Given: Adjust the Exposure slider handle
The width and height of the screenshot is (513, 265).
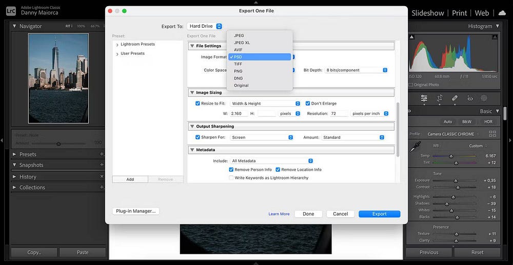Looking at the screenshot, I should tap(456, 180).
